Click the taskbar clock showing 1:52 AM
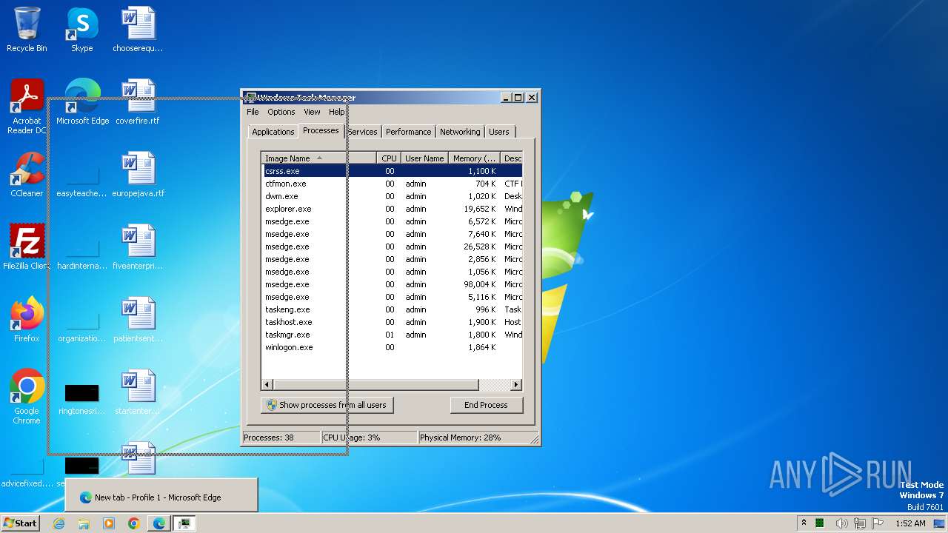948x533 pixels. 910,523
